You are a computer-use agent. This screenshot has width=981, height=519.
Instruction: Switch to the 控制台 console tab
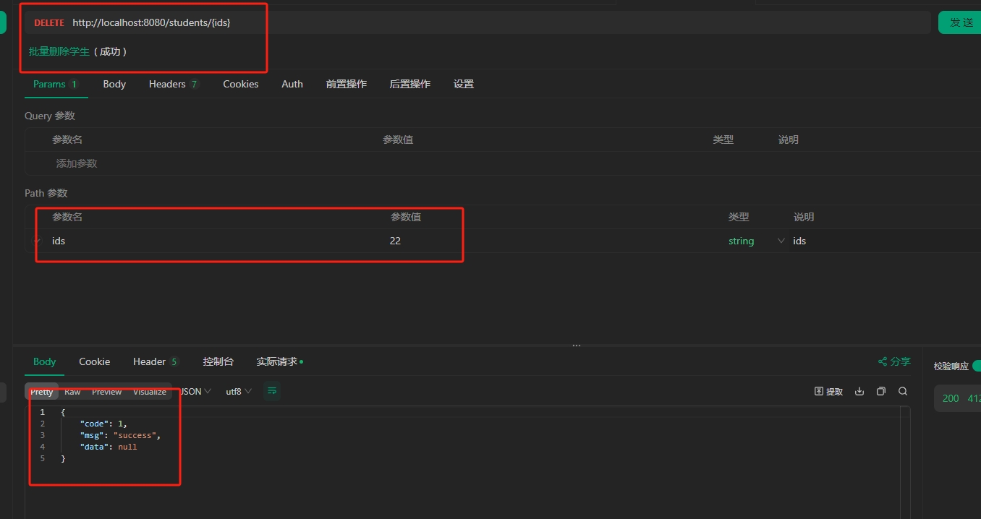[218, 361]
